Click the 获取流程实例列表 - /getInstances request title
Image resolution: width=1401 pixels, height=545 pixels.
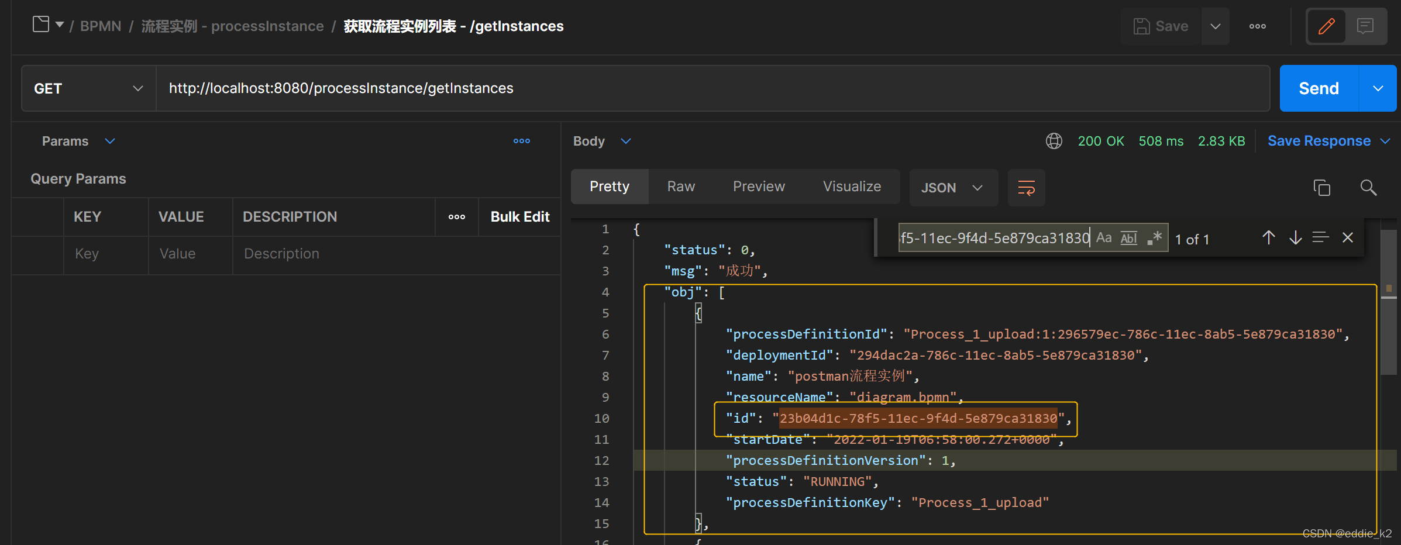coord(453,26)
